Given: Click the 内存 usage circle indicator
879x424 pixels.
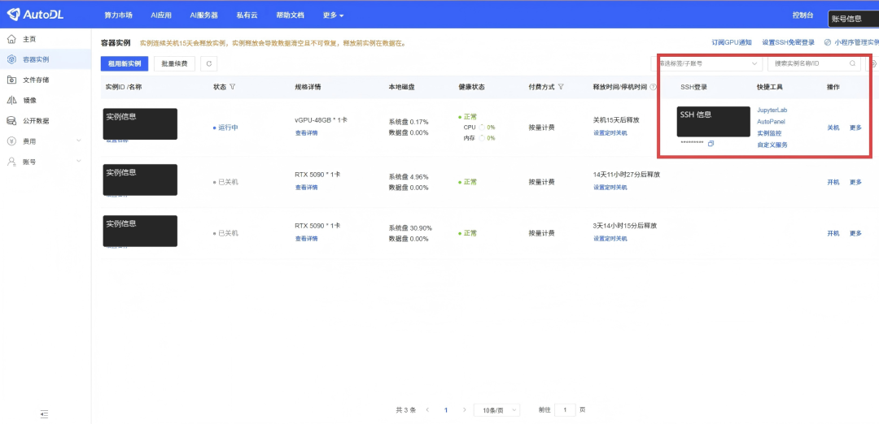Looking at the screenshot, I should (x=482, y=137).
